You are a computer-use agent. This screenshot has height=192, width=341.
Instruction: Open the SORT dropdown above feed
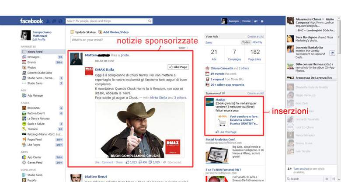tap(183, 48)
